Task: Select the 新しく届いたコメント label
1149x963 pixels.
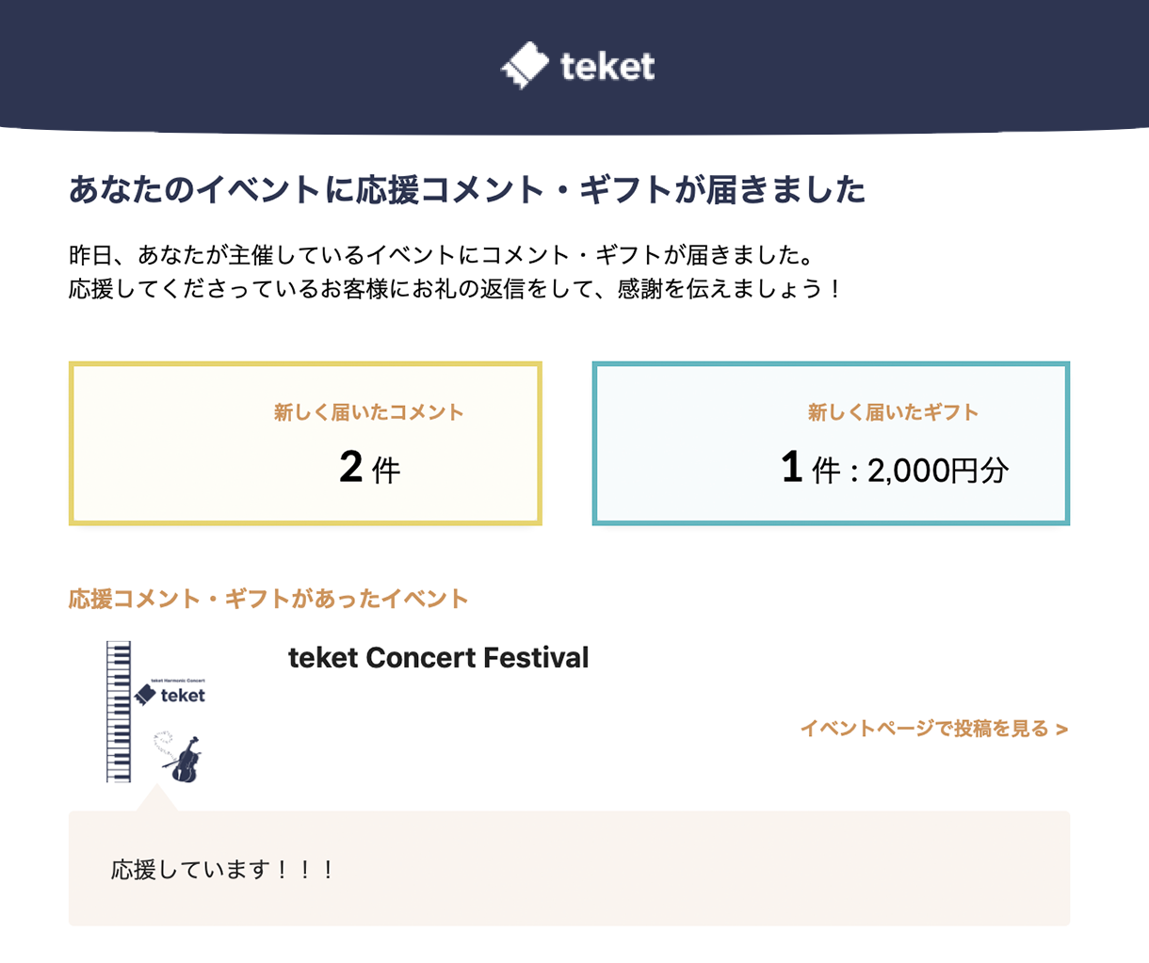Action: coord(368,412)
